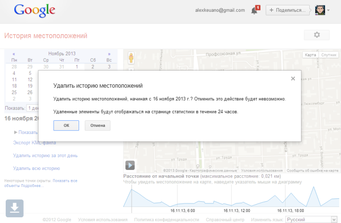Click the Ноябрь 2013 month header

pyautogui.click(x=62, y=54)
